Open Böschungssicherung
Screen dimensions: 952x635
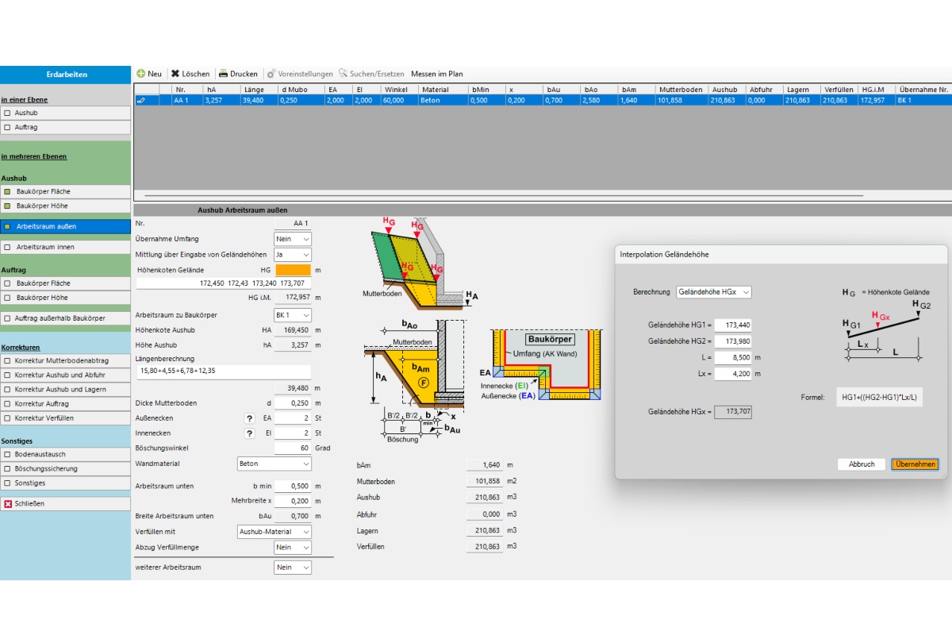[65, 469]
